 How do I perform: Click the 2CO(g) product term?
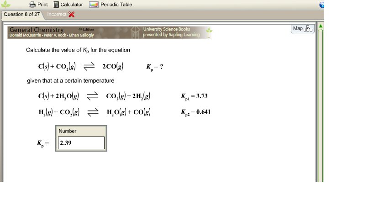pyautogui.click(x=113, y=66)
